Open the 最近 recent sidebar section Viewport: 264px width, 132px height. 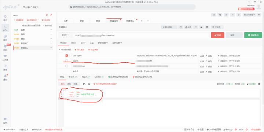pyautogui.click(x=5, y=18)
